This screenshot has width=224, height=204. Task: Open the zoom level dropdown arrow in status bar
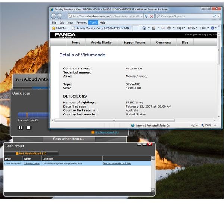pyautogui.click(x=215, y=126)
